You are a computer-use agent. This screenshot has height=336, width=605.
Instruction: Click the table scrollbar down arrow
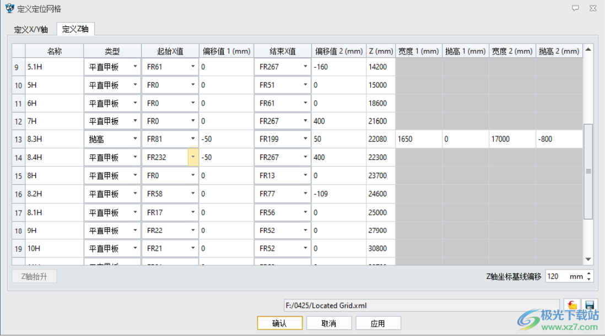click(588, 260)
